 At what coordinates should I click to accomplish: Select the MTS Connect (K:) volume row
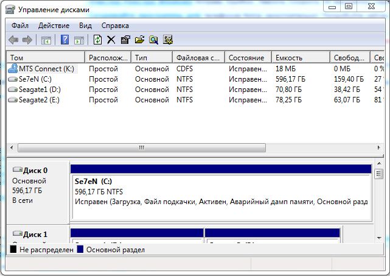click(x=46, y=69)
